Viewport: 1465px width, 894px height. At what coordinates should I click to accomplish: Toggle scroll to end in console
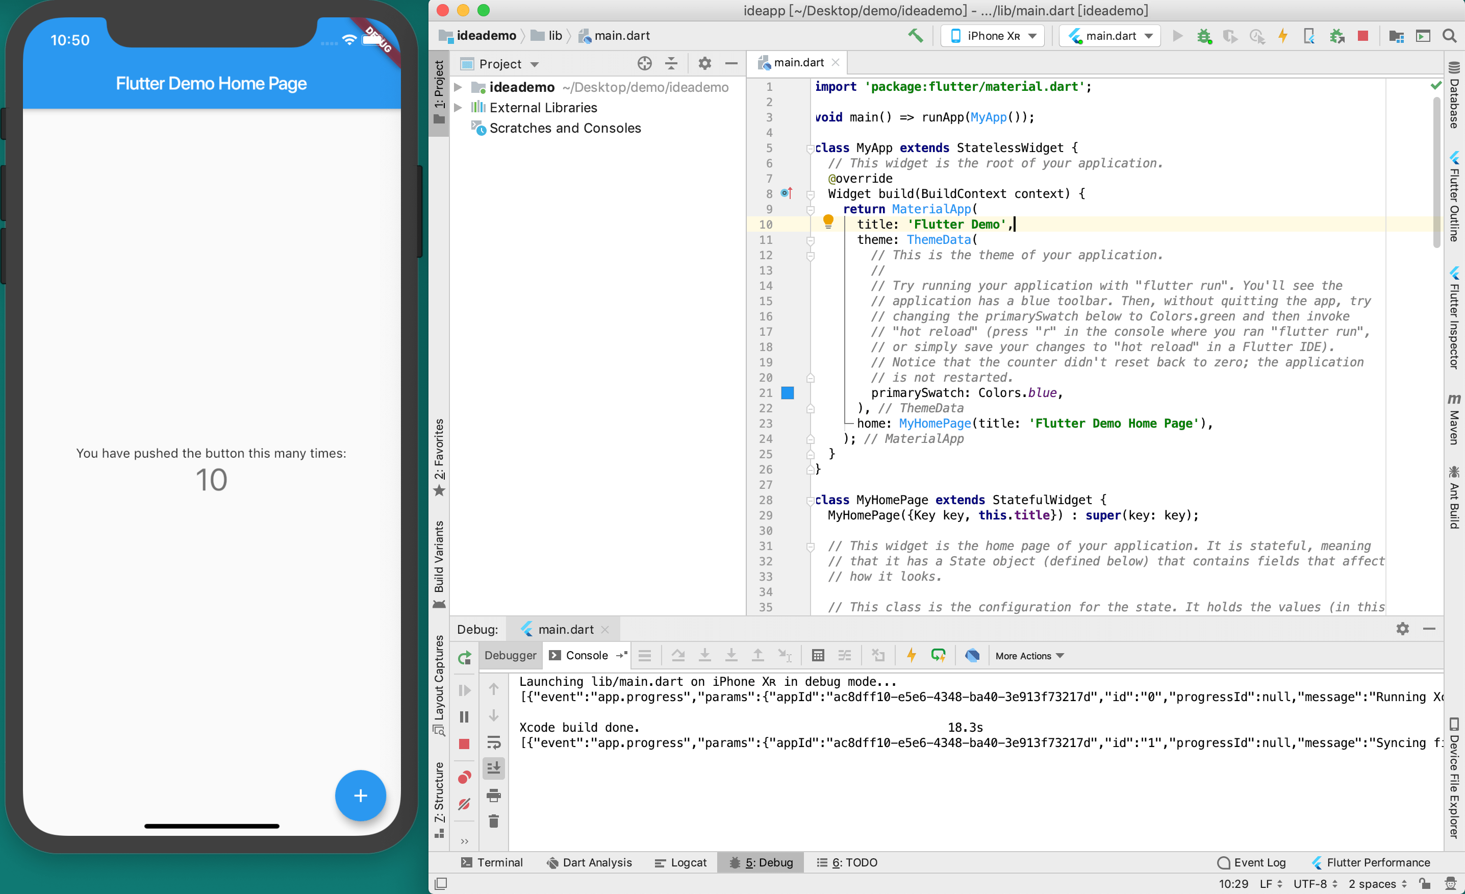coord(493,768)
